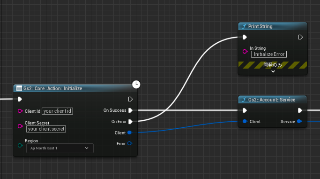Click the Region label

tap(31, 141)
